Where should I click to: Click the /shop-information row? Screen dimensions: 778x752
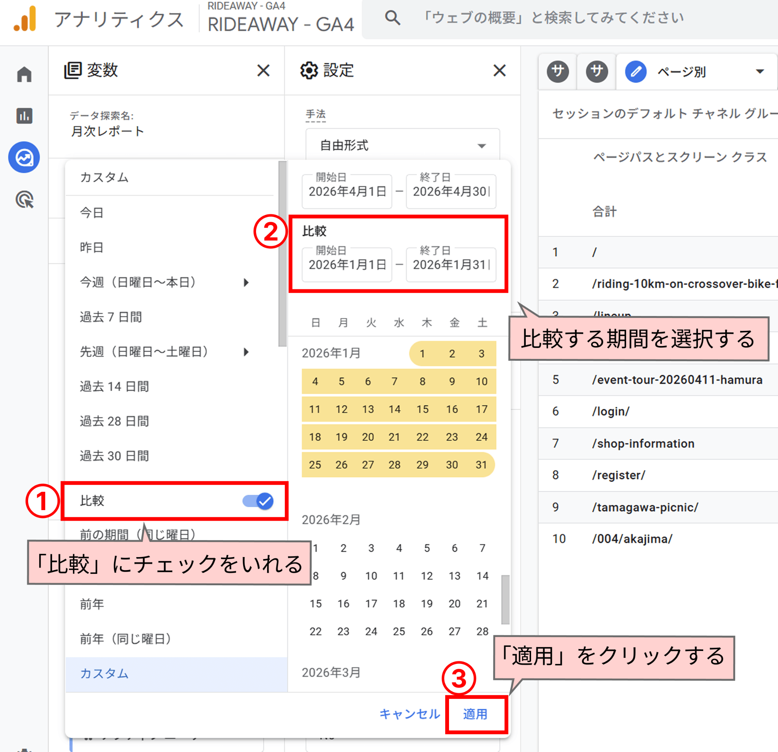[x=658, y=443]
